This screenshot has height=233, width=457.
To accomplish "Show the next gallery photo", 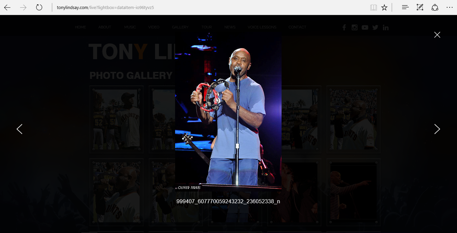I will tap(437, 129).
